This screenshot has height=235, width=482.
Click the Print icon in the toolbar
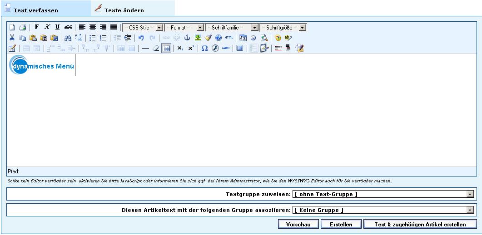22,27
